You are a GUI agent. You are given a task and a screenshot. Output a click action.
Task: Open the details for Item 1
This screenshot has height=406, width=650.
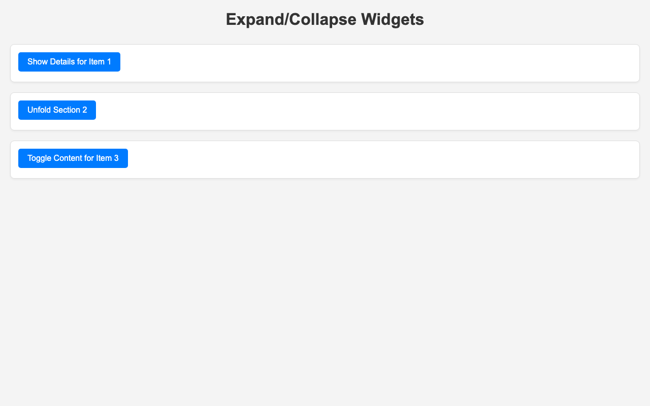click(69, 62)
